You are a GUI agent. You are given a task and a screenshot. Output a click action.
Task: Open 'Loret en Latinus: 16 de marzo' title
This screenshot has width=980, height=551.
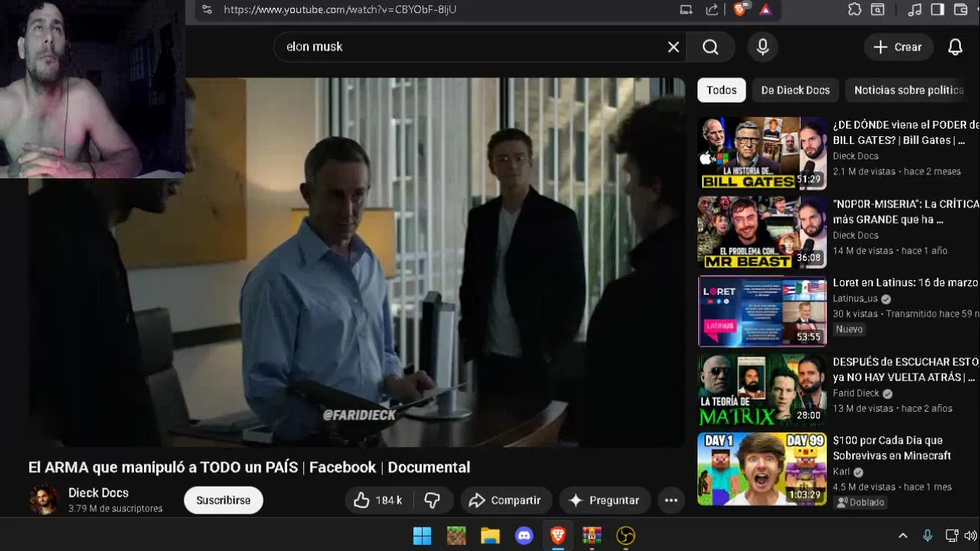(x=906, y=282)
